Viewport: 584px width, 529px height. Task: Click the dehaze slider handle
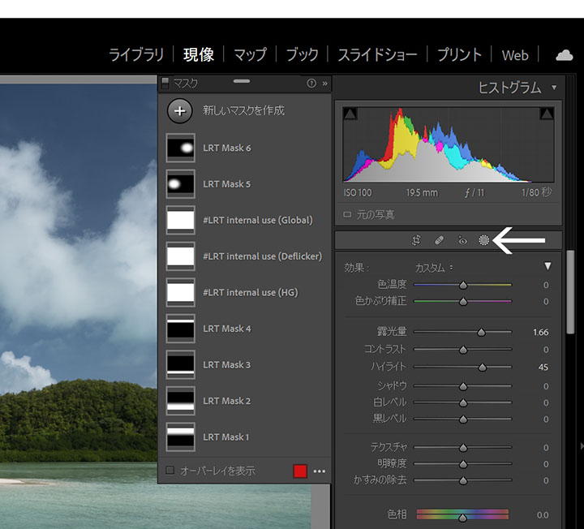463,480
